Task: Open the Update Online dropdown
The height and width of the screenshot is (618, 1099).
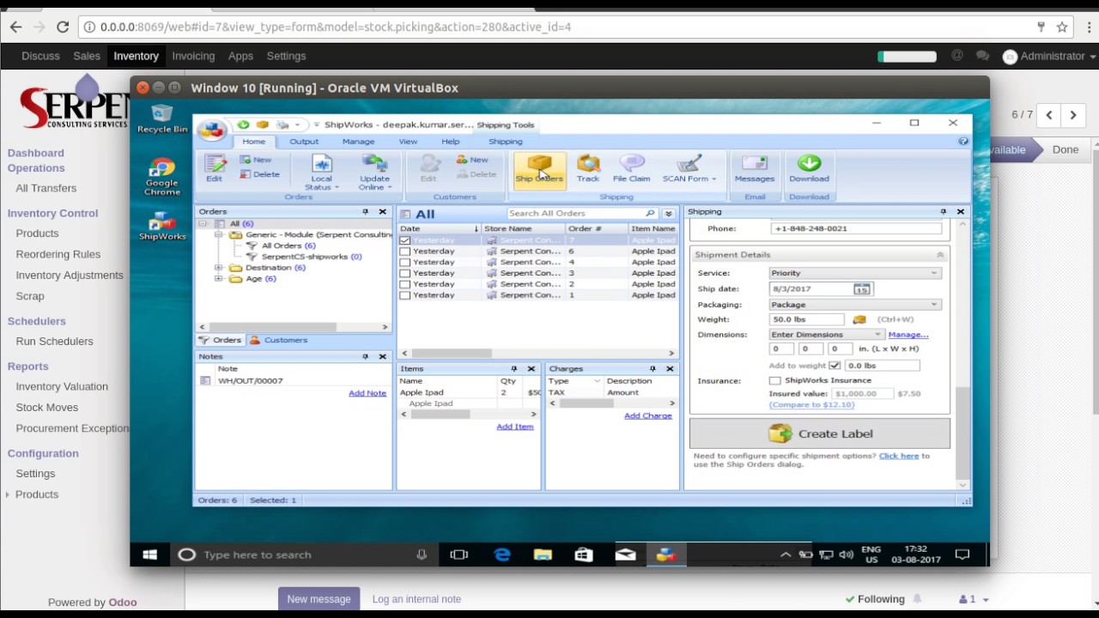Action: coord(375,173)
